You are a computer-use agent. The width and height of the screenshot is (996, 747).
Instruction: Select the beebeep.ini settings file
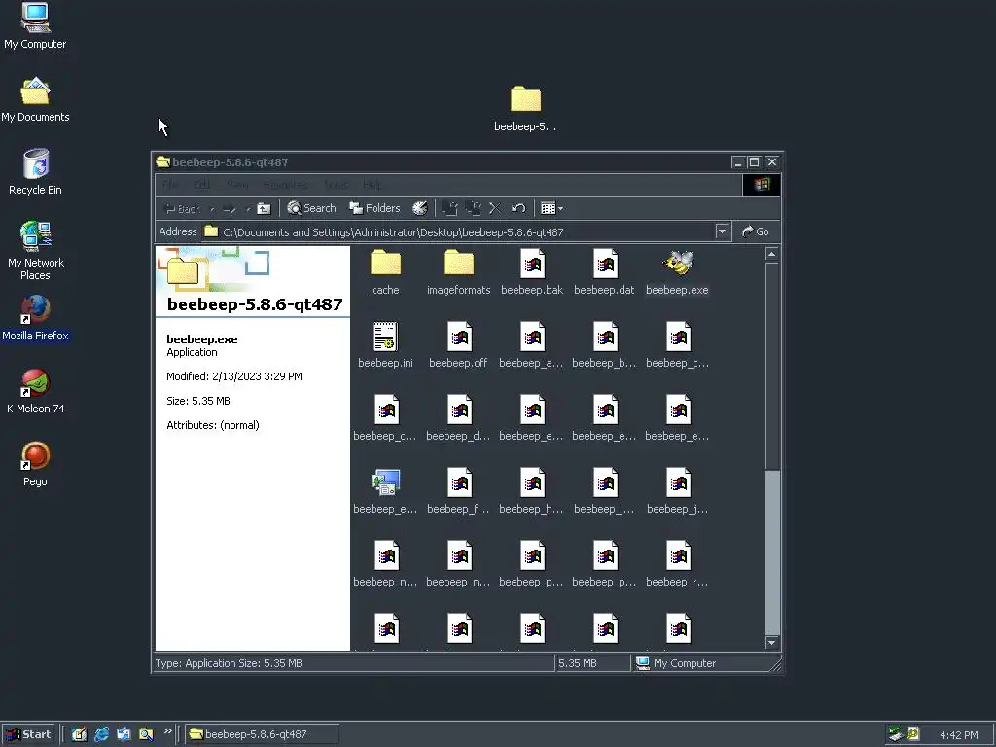pos(385,345)
